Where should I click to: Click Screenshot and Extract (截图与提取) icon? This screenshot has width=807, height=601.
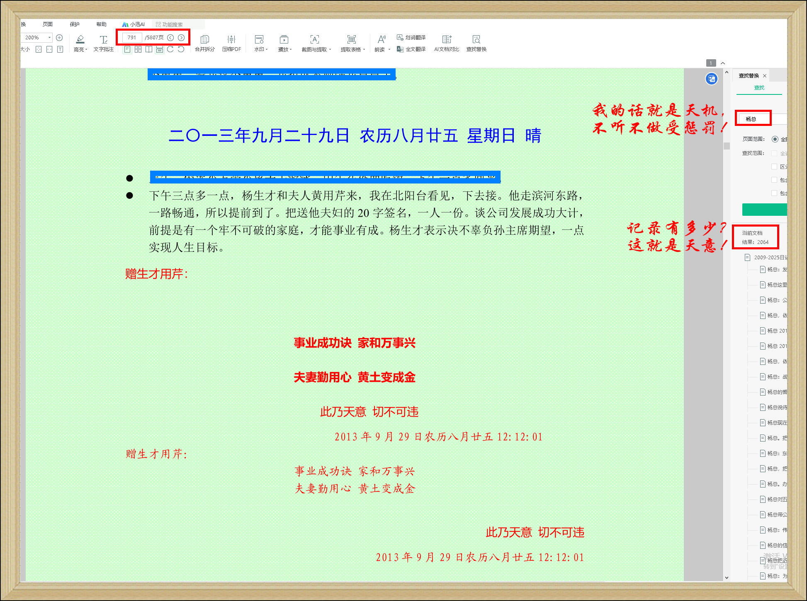click(x=315, y=39)
